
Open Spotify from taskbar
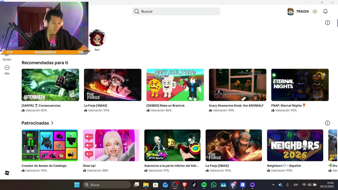point(204,185)
